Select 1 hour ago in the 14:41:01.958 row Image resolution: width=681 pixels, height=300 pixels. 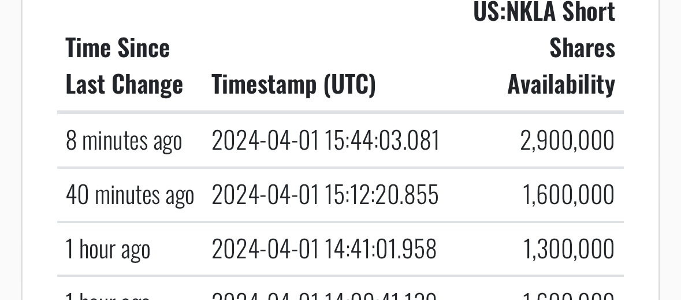[107, 250]
